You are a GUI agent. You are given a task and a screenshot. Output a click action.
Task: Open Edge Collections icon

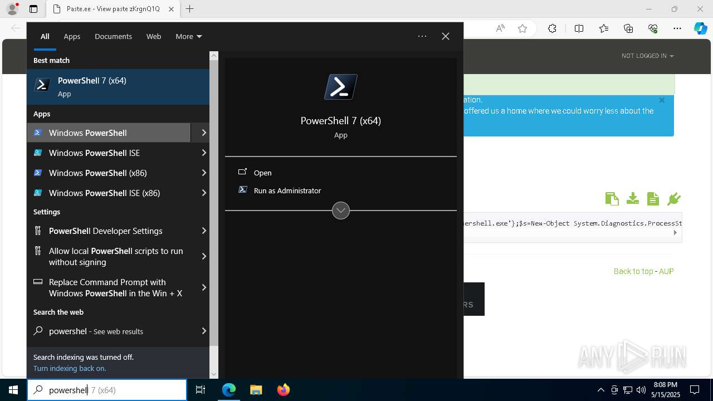[x=628, y=28]
